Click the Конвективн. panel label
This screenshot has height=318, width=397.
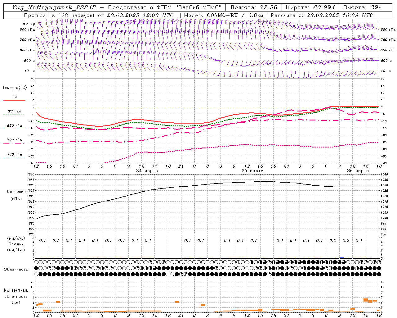pos(16,290)
